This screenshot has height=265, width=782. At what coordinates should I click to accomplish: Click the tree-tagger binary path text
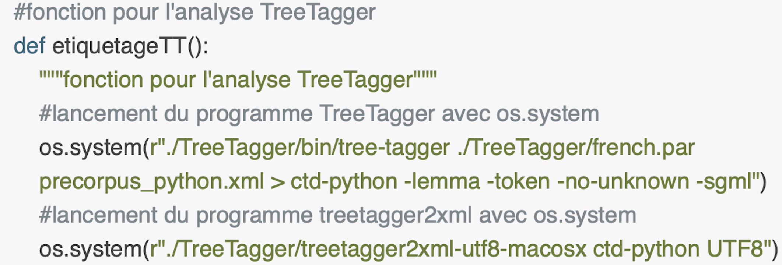click(x=308, y=148)
